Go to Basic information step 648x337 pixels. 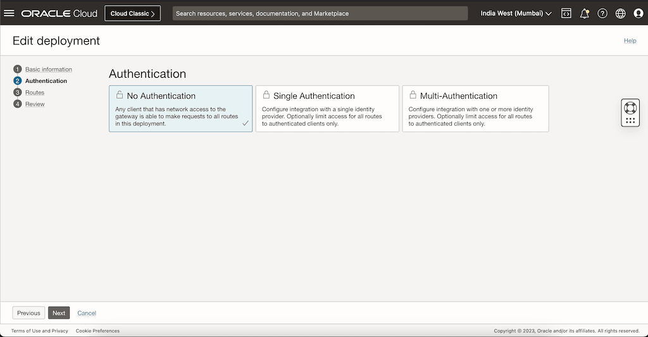(48, 70)
